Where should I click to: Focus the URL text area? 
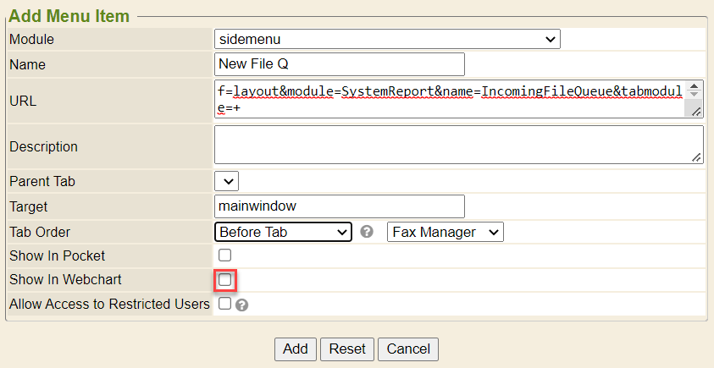coord(449,99)
